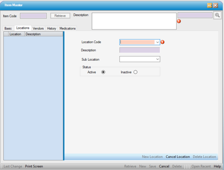Select the Inactive status radio button
224x170 pixels.
click(x=135, y=72)
